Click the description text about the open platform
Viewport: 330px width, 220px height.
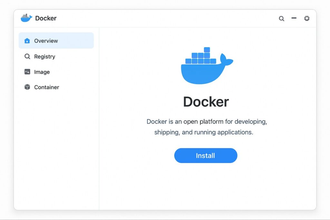206,127
